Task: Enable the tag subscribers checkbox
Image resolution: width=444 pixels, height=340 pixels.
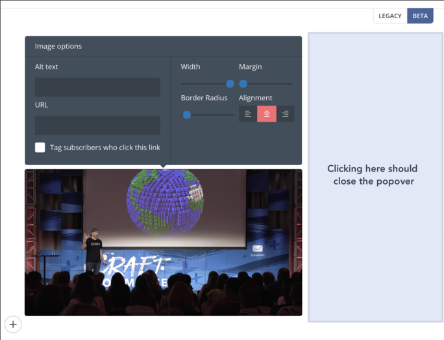Action: [x=40, y=148]
